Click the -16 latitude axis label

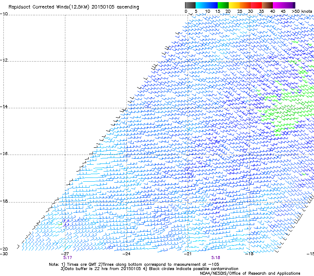coord(4,154)
